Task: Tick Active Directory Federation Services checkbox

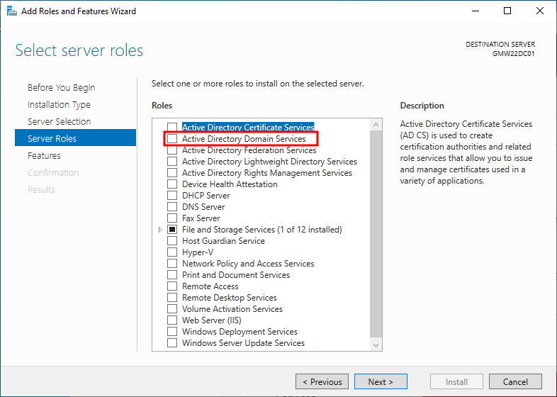Action: point(172,150)
